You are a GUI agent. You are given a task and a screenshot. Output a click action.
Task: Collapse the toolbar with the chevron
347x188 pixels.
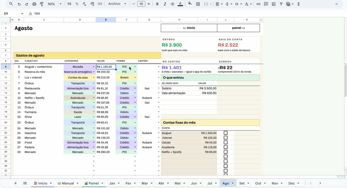click(x=336, y=4)
